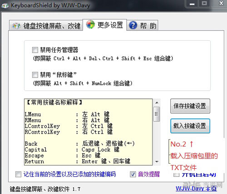The width and height of the screenshot is (227, 194).
Task: Uncheck 音效提醒 checkbox
Action: pyautogui.click(x=133, y=174)
